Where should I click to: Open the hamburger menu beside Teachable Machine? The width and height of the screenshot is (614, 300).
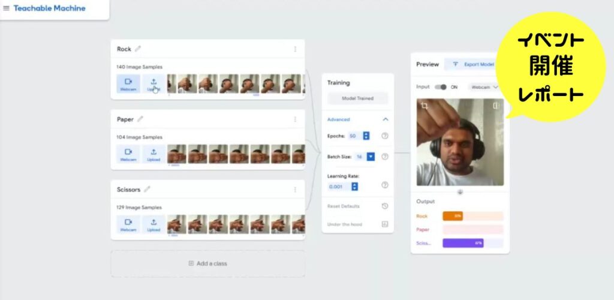coord(6,8)
